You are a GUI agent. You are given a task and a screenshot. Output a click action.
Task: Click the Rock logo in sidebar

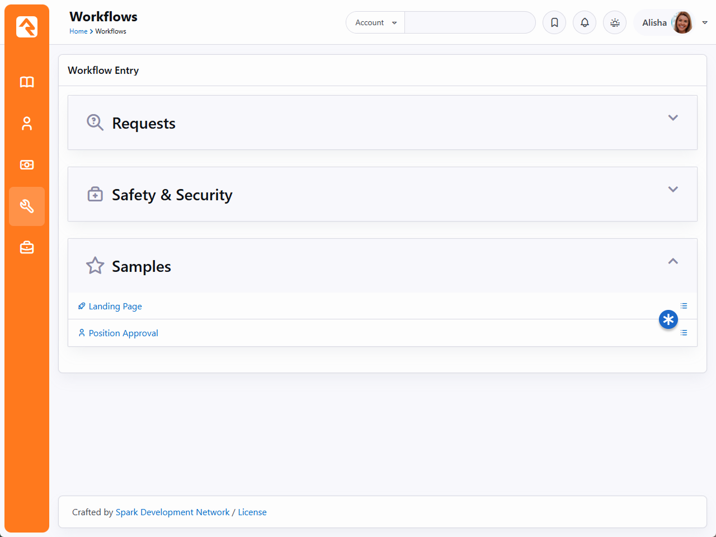[x=27, y=27]
